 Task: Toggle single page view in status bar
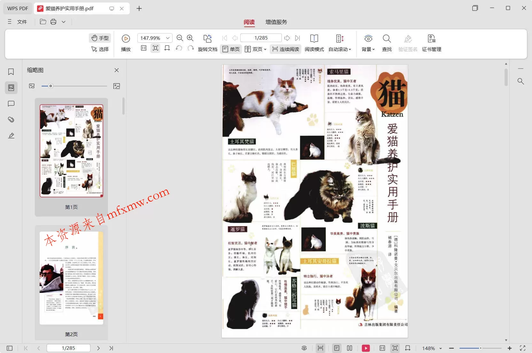pos(336,348)
